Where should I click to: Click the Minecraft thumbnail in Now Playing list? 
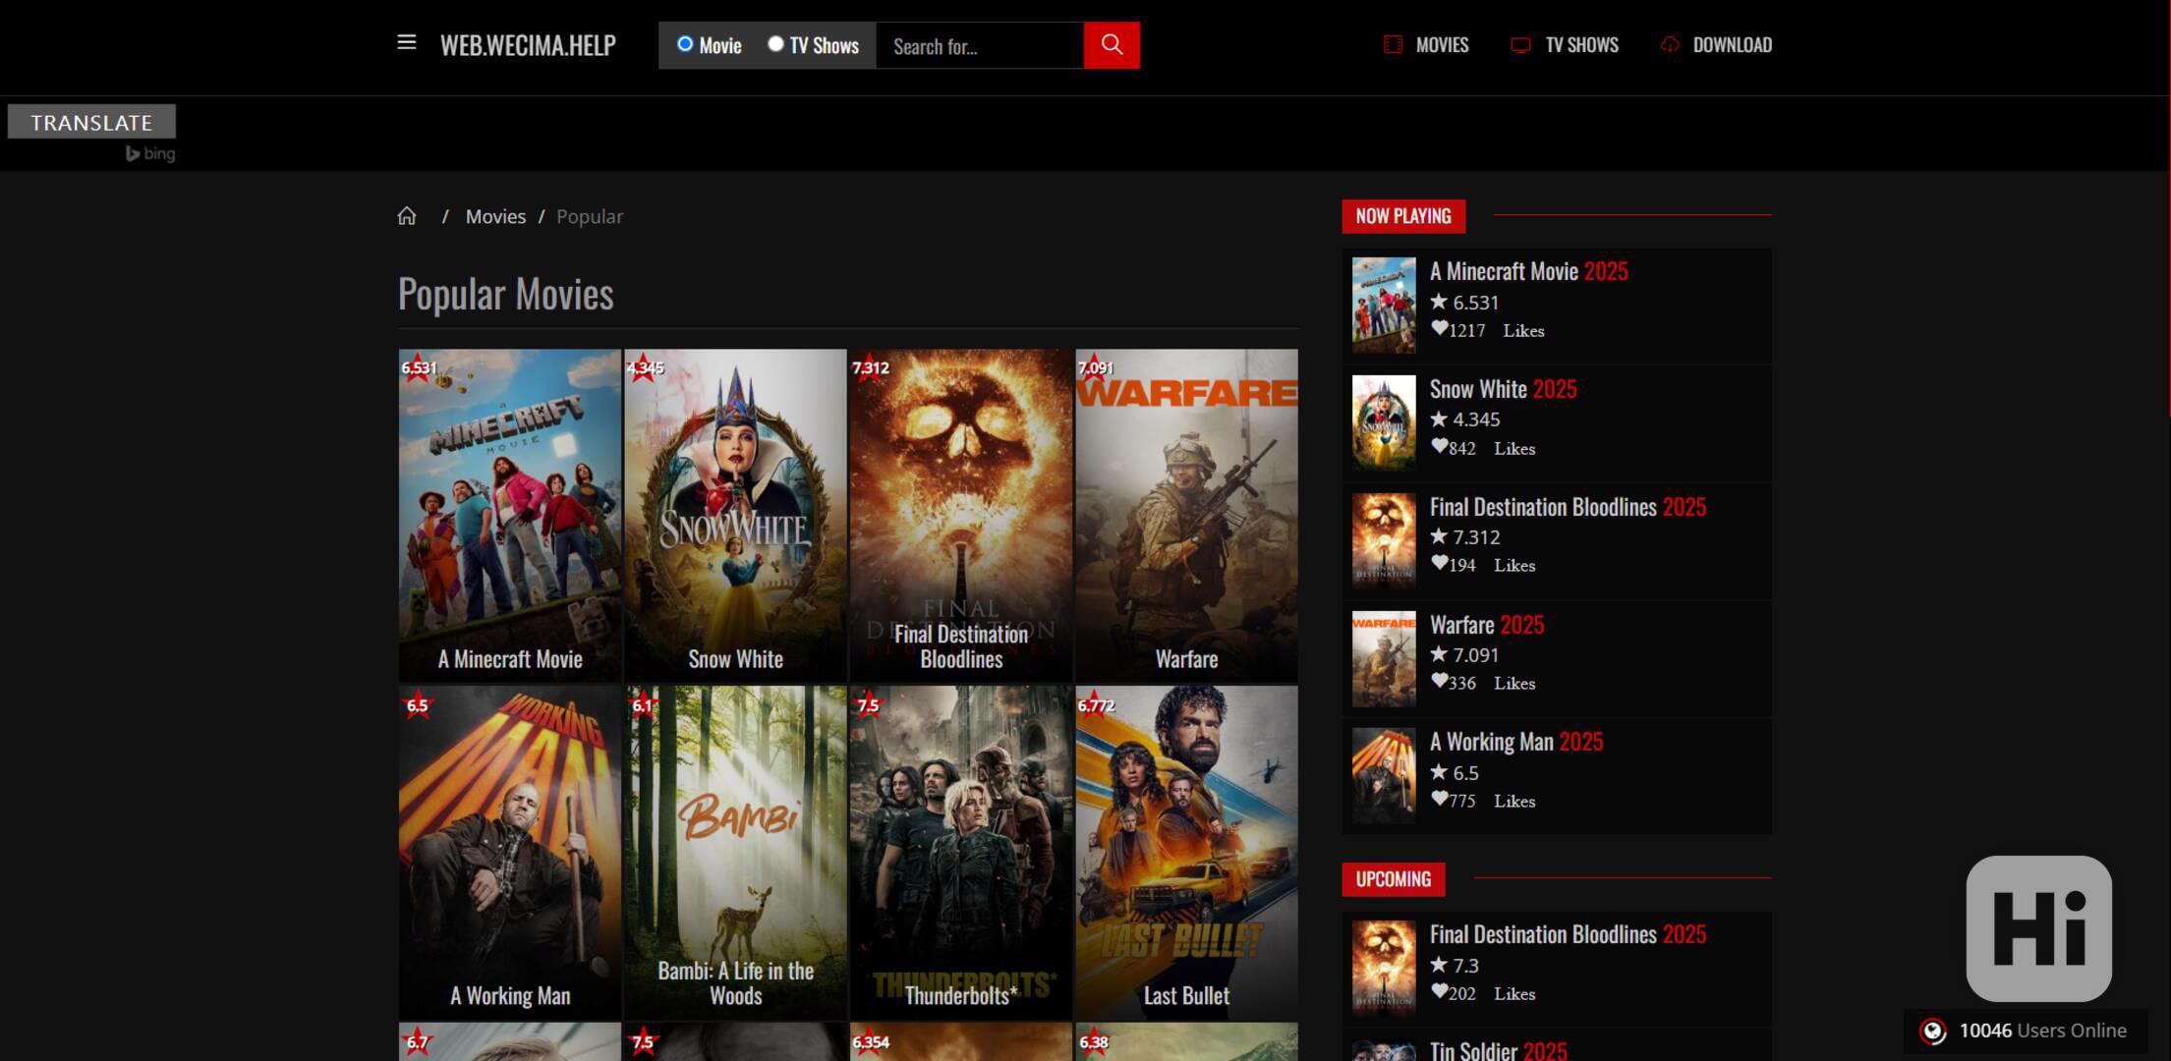point(1384,306)
